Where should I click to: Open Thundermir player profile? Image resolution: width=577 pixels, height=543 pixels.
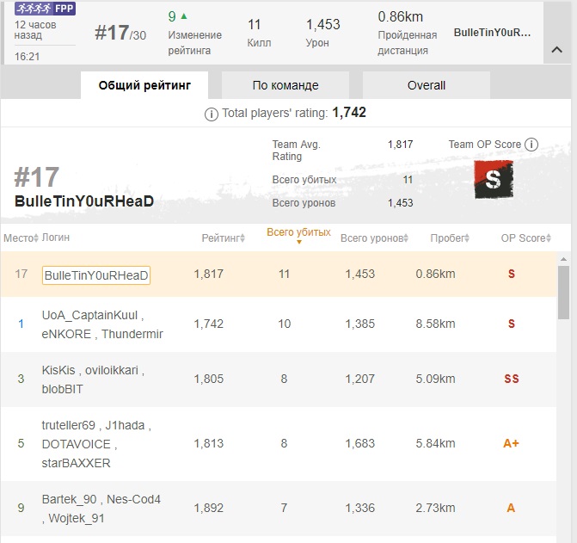[132, 334]
